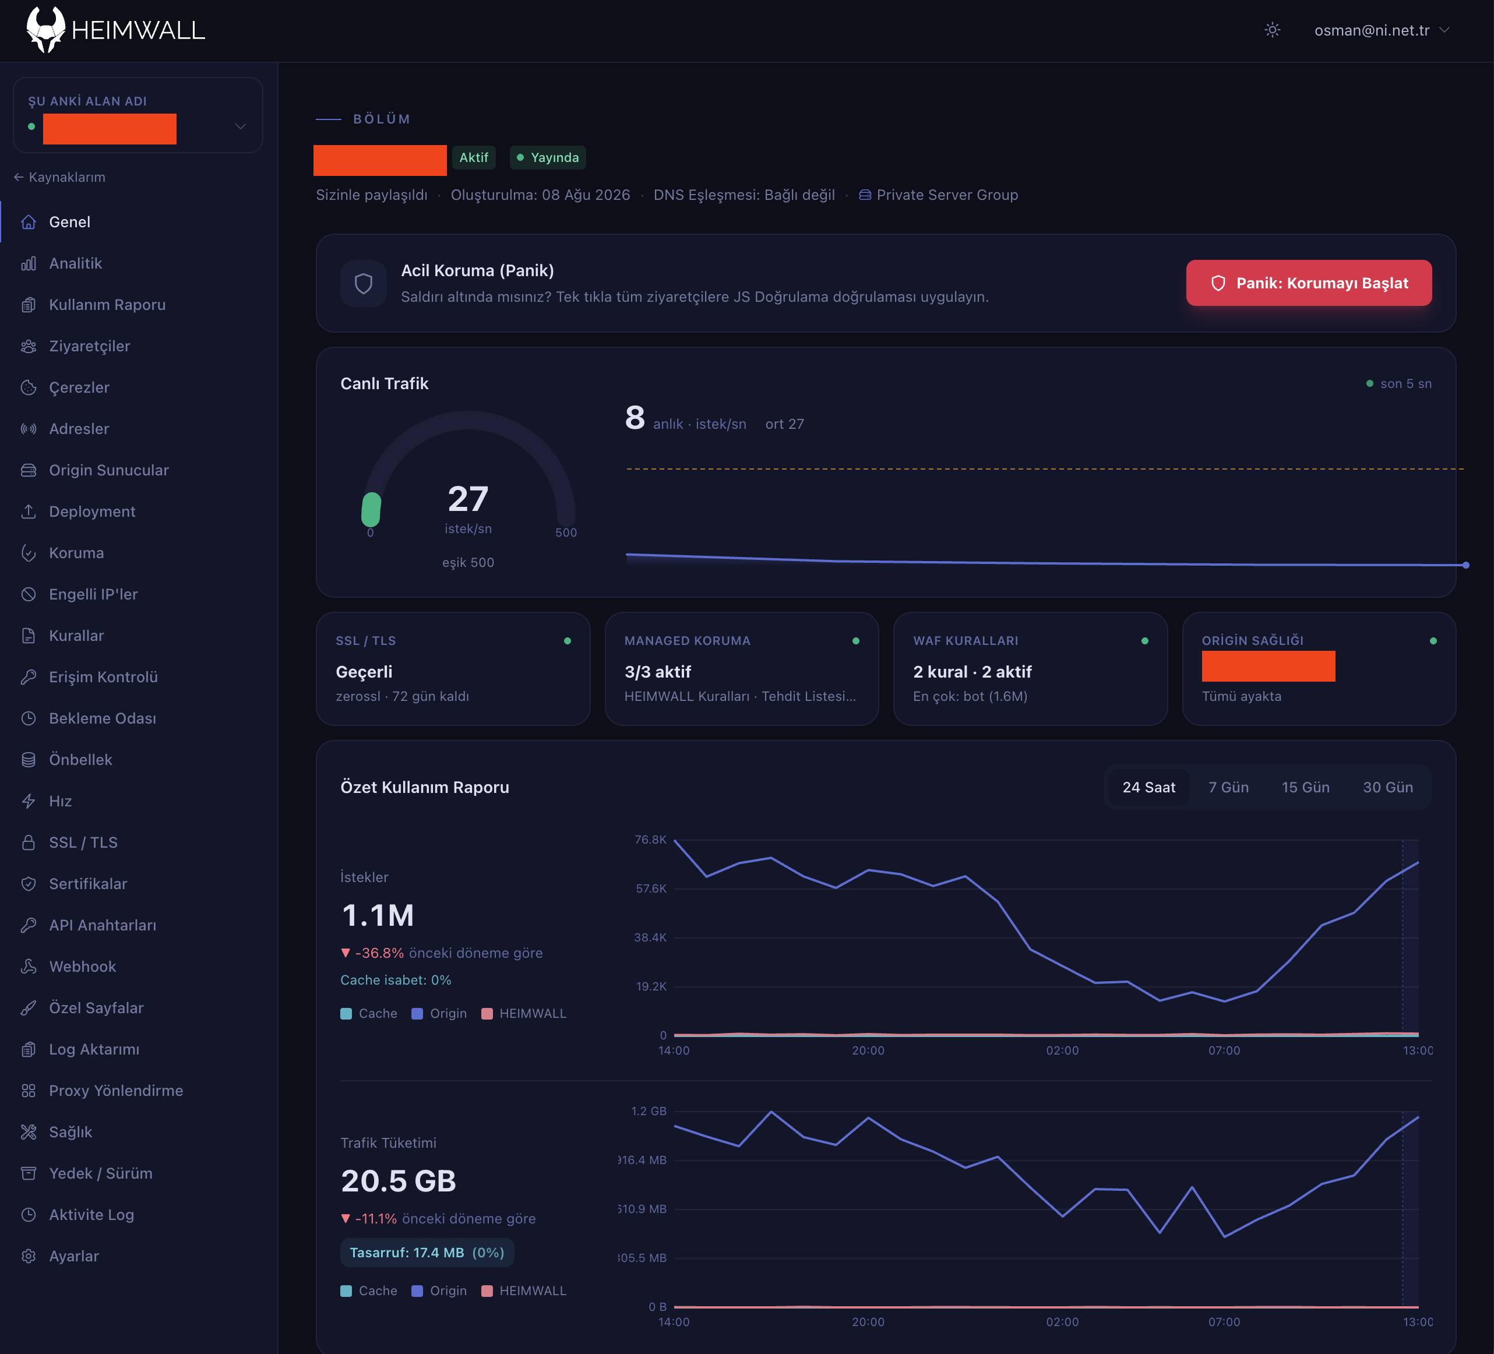
Task: Open the Private Server Group link
Action: pyautogui.click(x=938, y=195)
